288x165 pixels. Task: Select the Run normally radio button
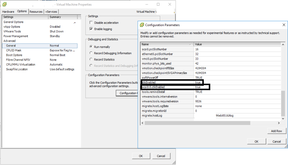coord(91,47)
